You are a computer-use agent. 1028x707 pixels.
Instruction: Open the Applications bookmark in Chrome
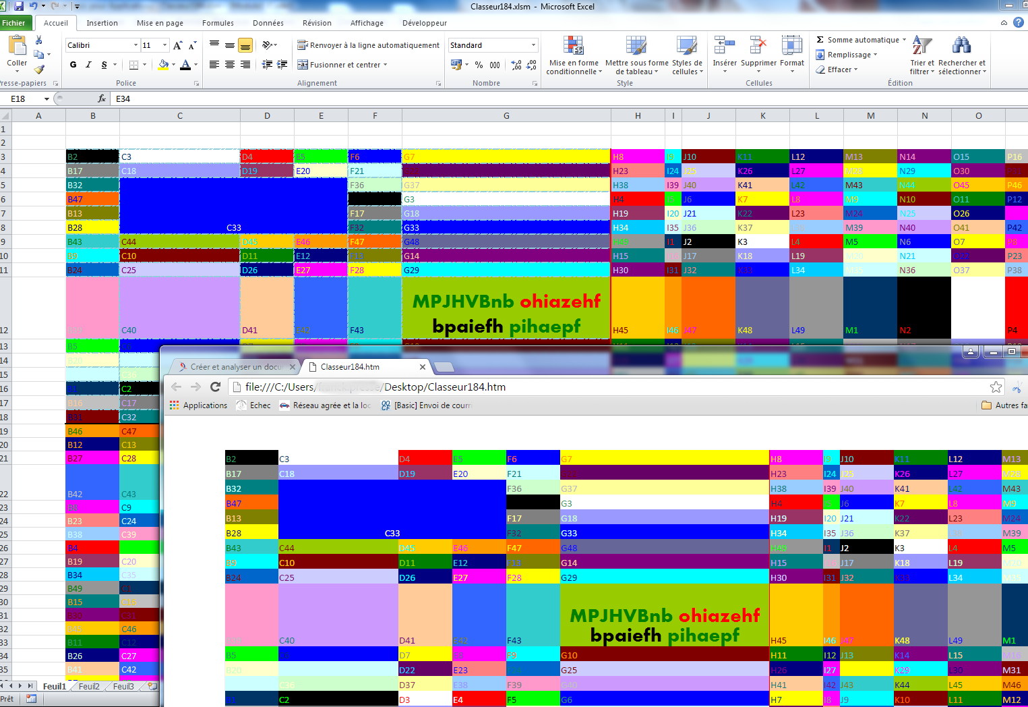199,405
